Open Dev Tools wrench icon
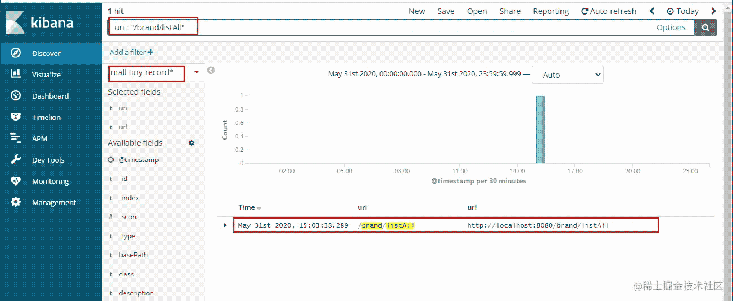Viewport: 733px width, 301px height. [x=16, y=160]
